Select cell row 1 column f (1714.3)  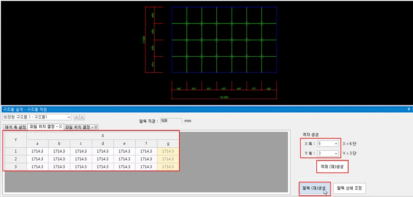pos(146,152)
